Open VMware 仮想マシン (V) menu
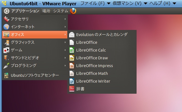 tap(127, 4)
